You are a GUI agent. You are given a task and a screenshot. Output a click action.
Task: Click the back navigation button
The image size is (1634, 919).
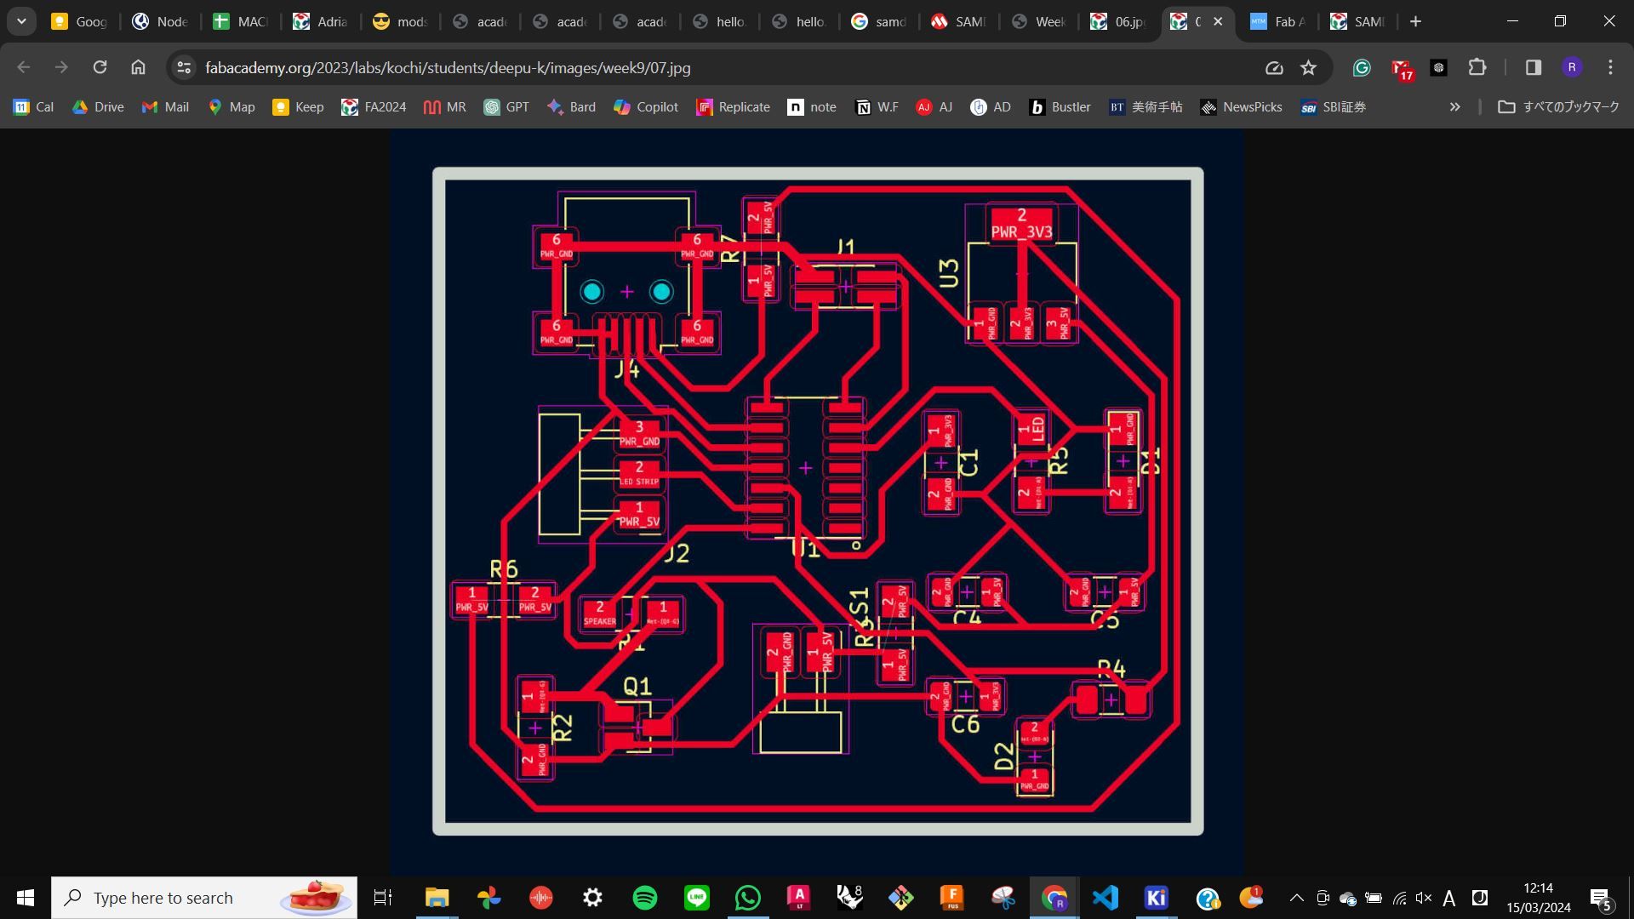coord(24,67)
